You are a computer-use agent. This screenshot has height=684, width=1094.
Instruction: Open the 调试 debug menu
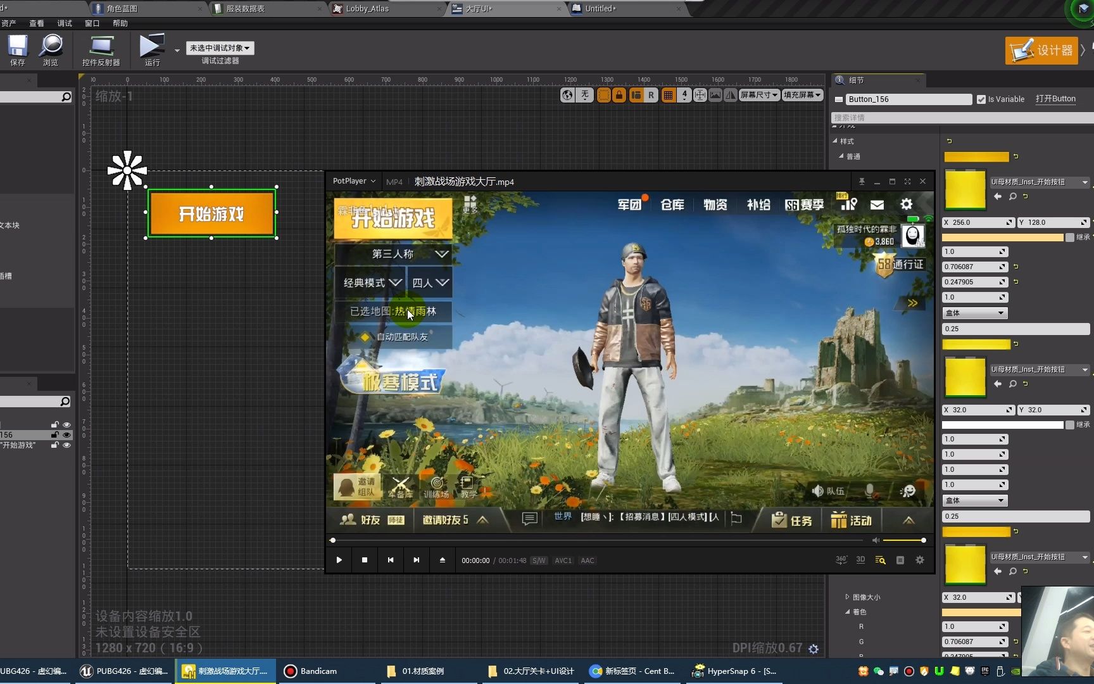(x=65, y=23)
